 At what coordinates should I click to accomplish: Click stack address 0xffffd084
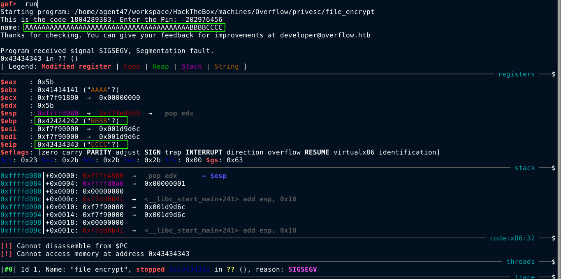click(21, 184)
